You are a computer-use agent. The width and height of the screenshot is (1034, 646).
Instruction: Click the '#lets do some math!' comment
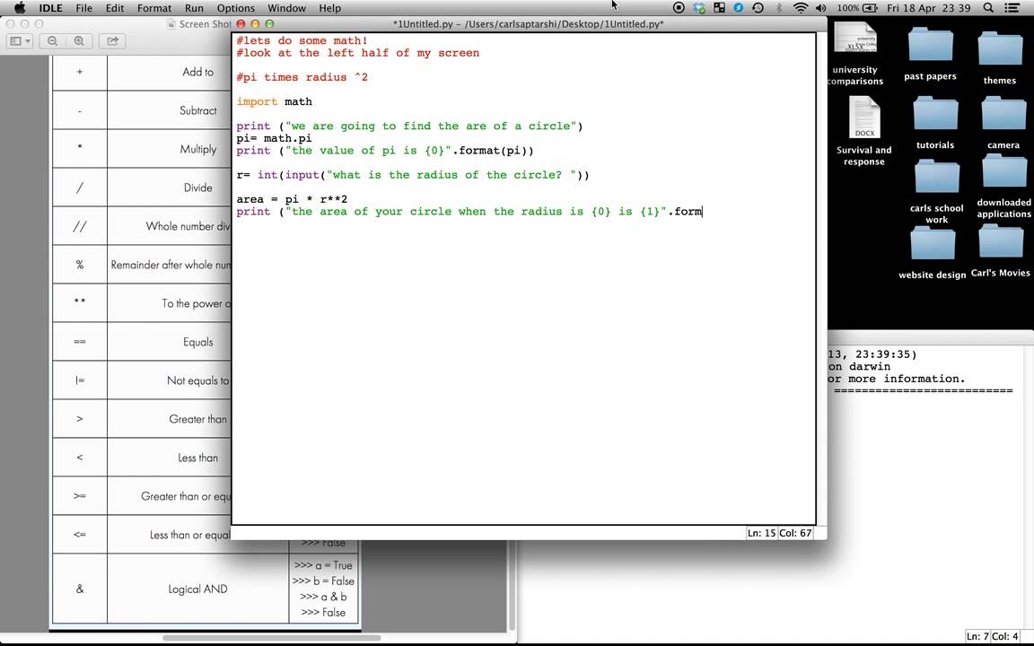[x=302, y=40]
